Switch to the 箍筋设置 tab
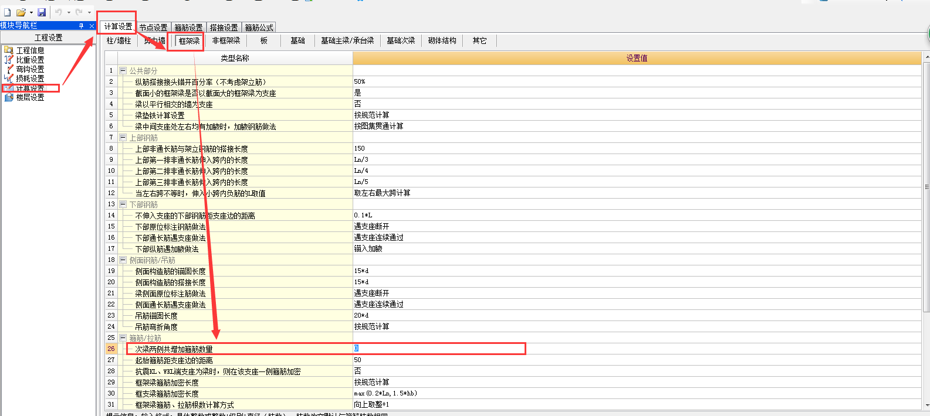Image resolution: width=930 pixels, height=416 pixels. [188, 28]
